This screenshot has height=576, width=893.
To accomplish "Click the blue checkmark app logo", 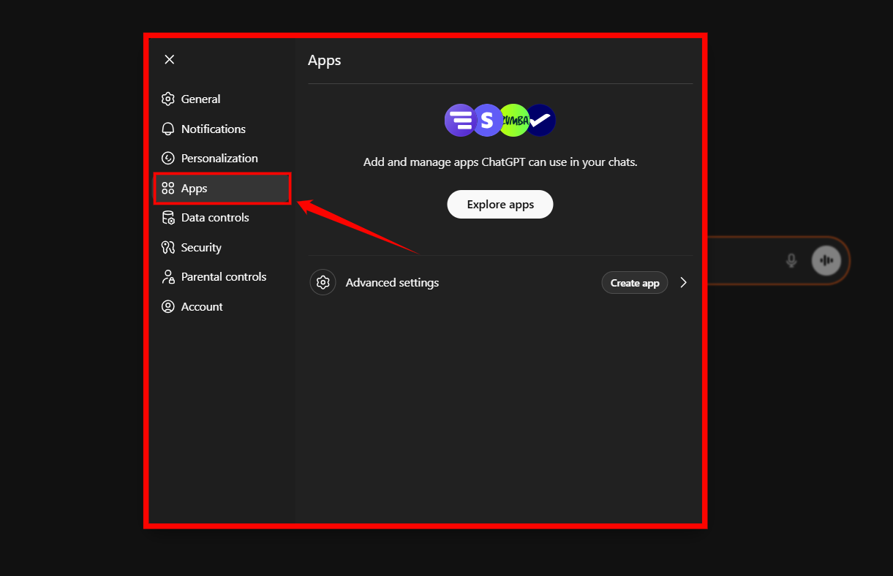I will pyautogui.click(x=540, y=120).
